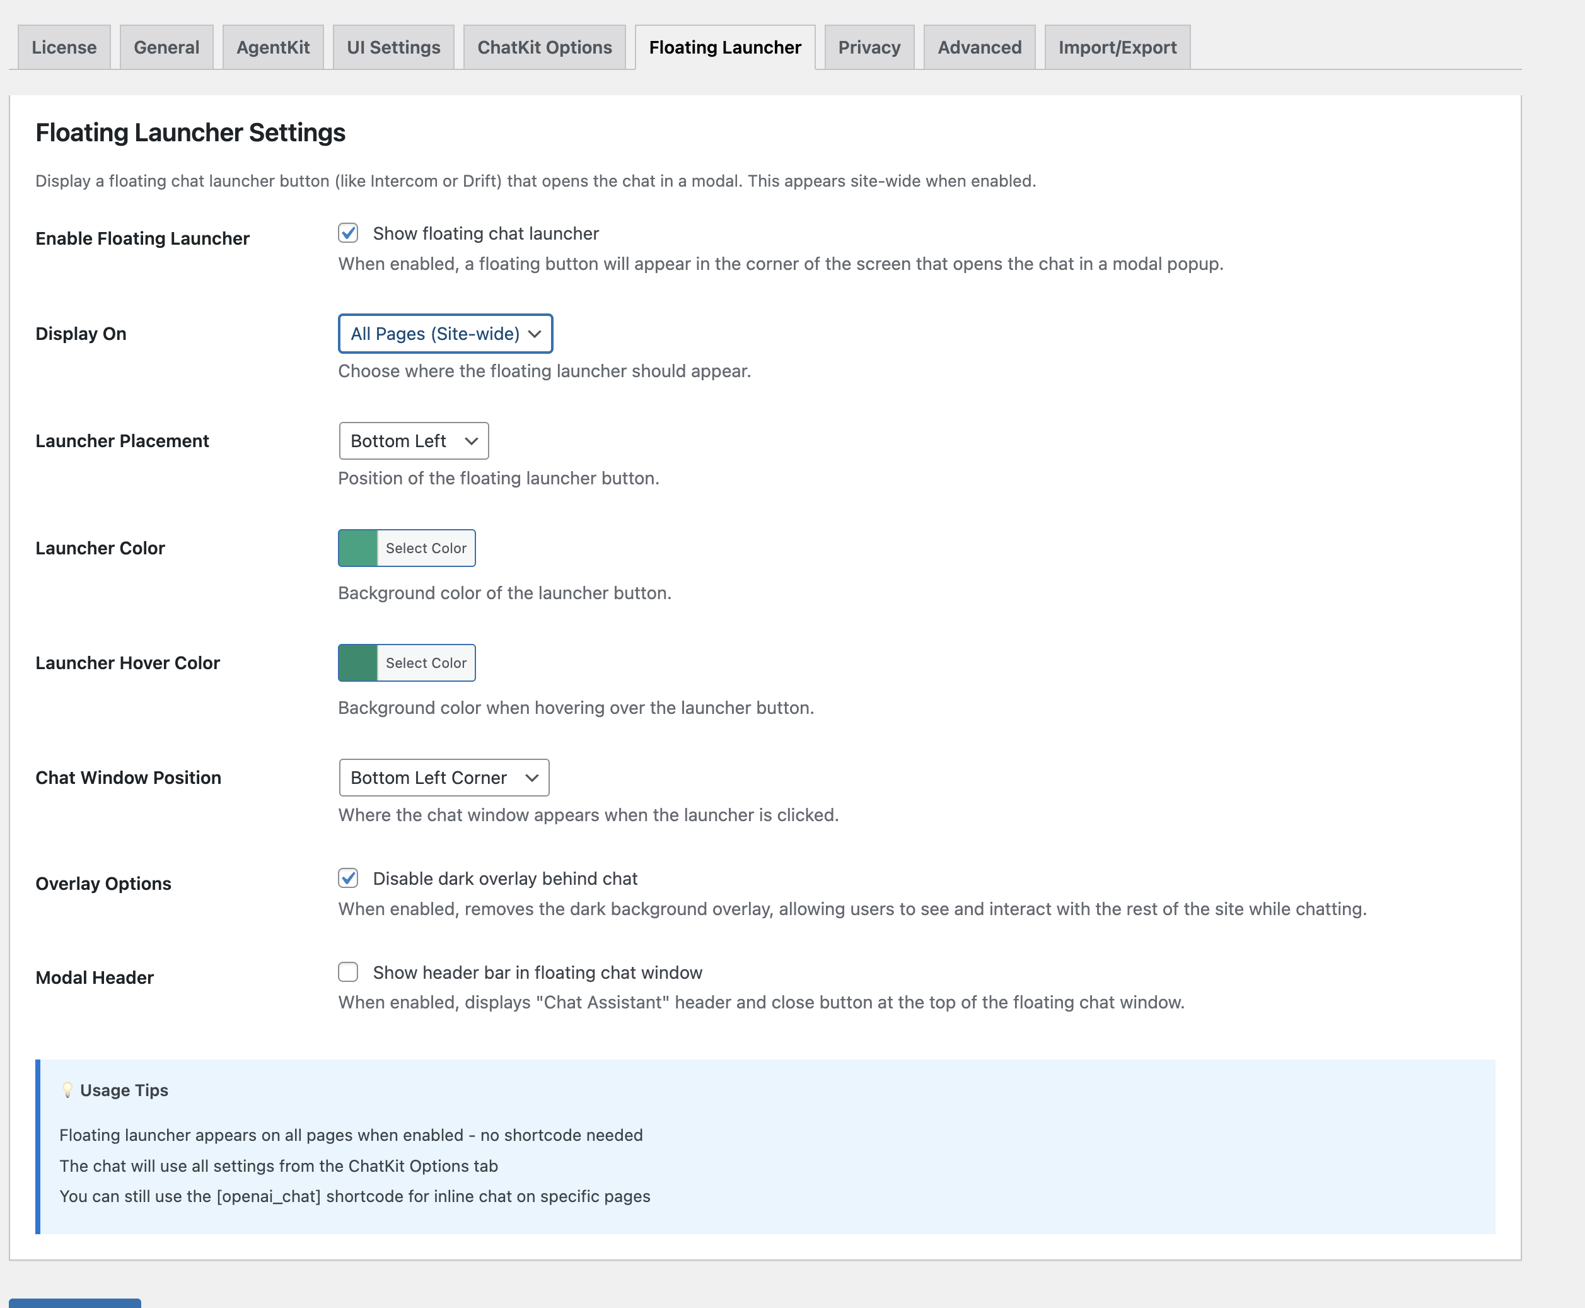
Task: Enable Show header bar in floating chat window
Action: tap(348, 972)
